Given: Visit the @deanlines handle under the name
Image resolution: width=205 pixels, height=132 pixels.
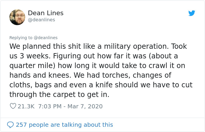Looking at the screenshot, I should click(x=41, y=20).
